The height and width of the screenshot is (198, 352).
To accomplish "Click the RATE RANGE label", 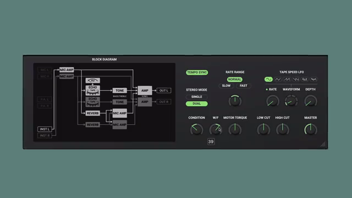I will [x=235, y=72].
